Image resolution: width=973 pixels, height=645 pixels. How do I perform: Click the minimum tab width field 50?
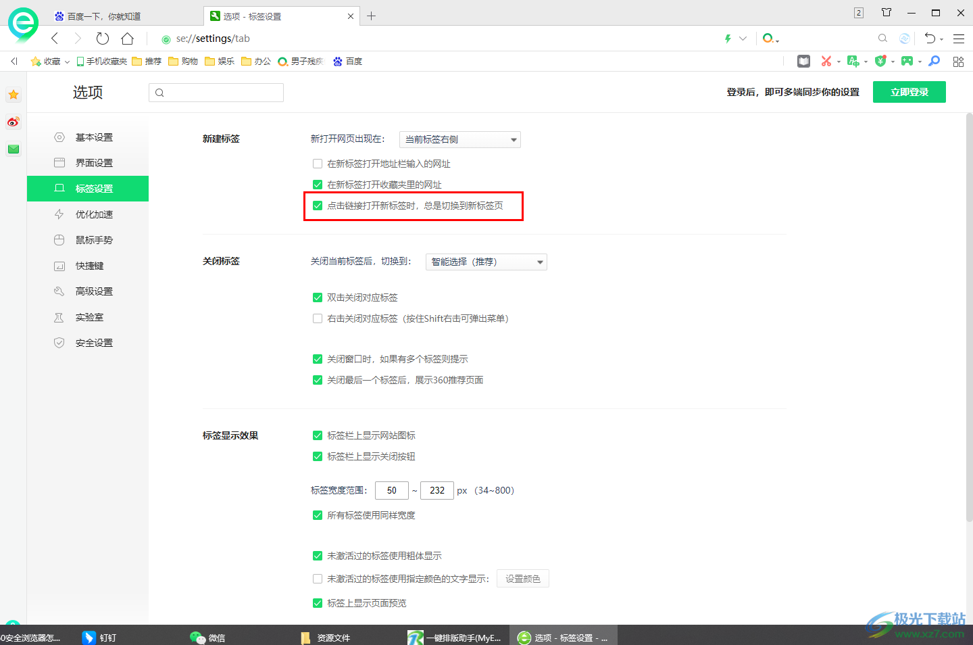click(392, 490)
